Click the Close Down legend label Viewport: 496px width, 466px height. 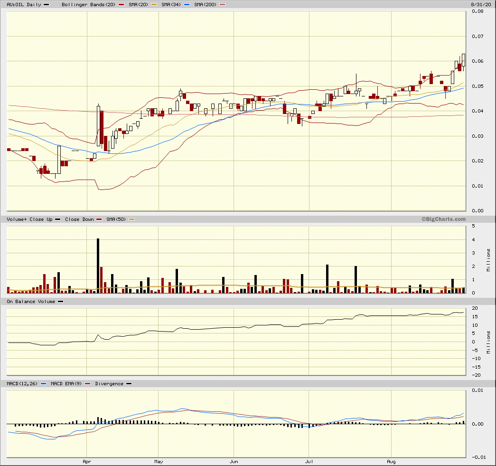79,219
